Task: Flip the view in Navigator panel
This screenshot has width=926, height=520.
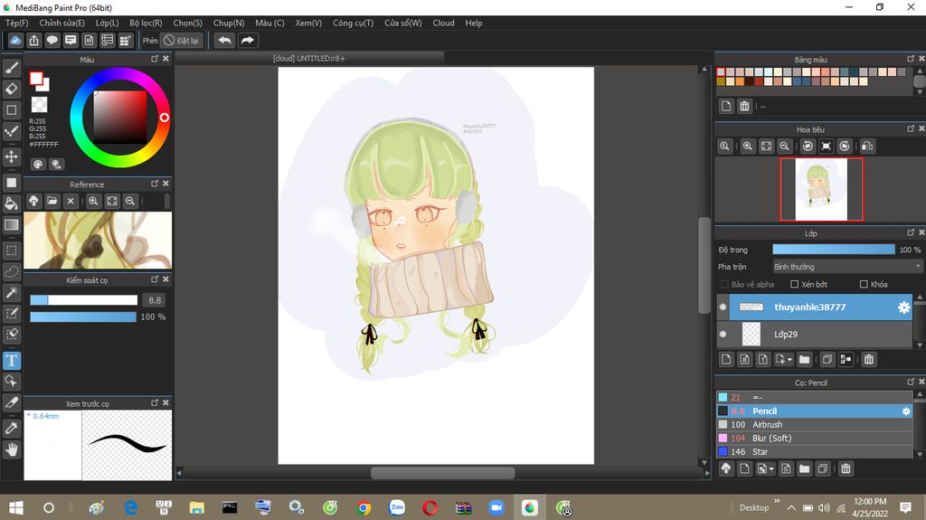Action: [x=867, y=146]
